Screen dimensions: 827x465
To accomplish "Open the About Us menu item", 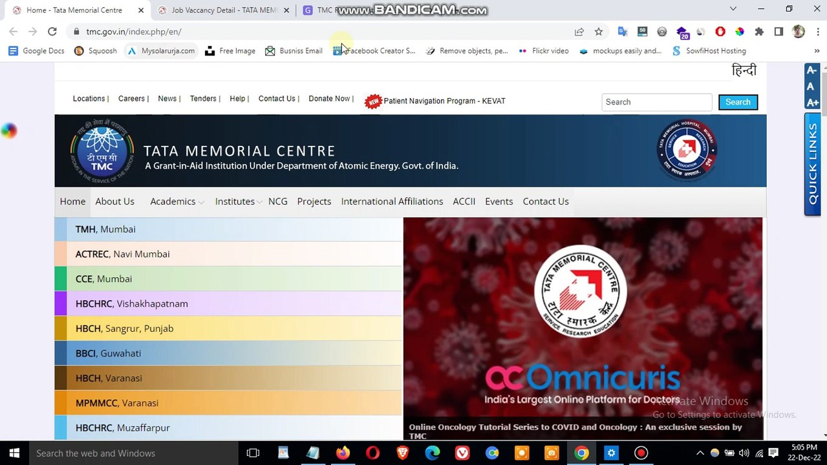I will tap(115, 201).
